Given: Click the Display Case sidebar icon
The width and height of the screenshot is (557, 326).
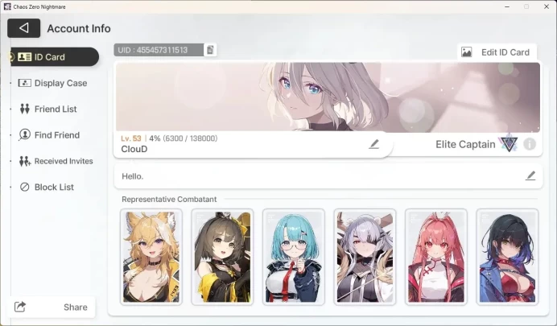Looking at the screenshot, I should 24,83.
